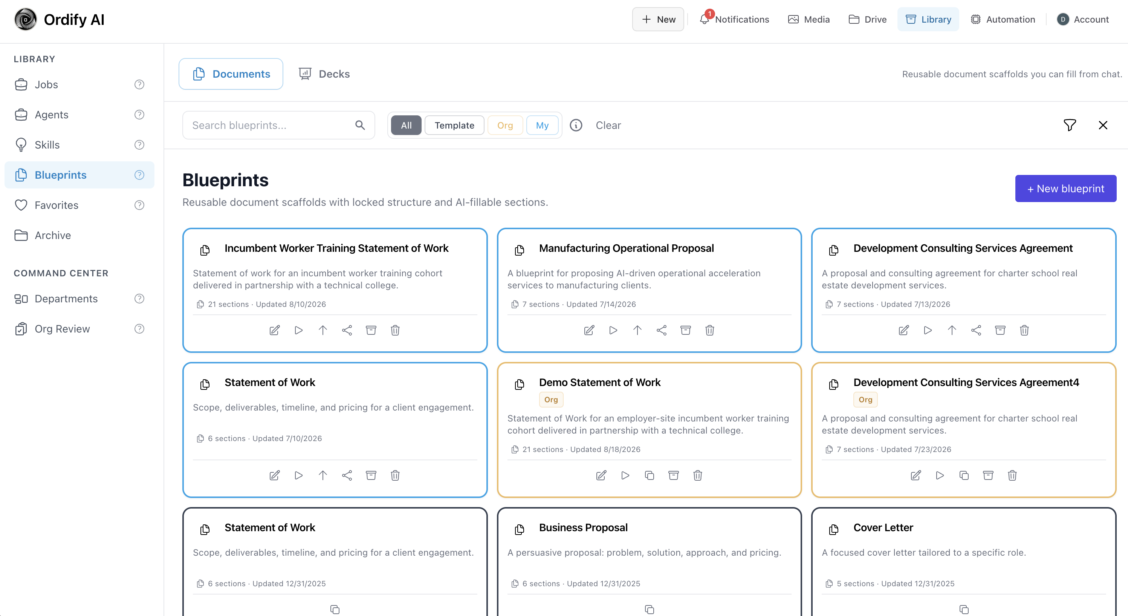Viewport: 1128px width, 616px height.
Task: Share the Statement of Work updated 7/10/2026
Action: click(347, 475)
